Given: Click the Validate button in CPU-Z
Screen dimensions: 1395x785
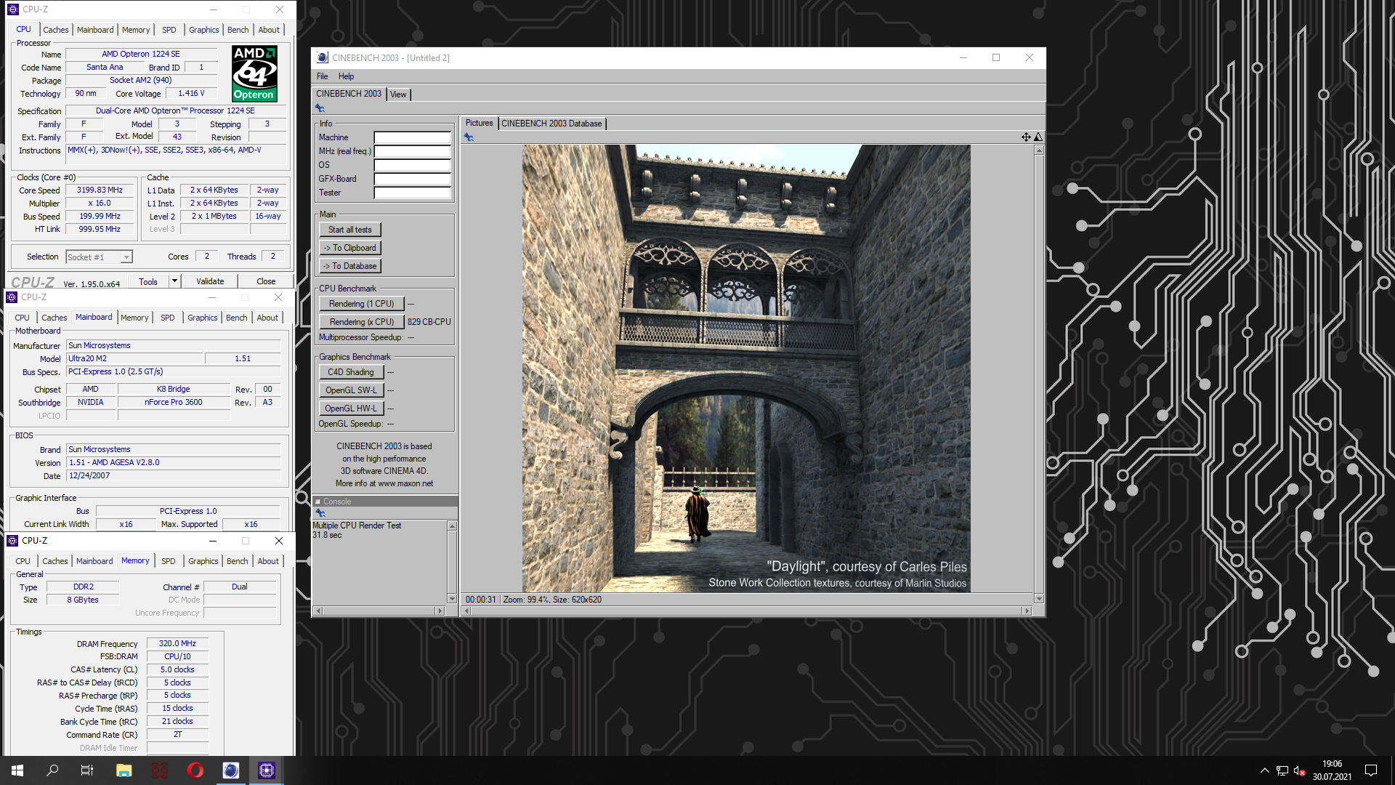Looking at the screenshot, I should click(x=210, y=281).
